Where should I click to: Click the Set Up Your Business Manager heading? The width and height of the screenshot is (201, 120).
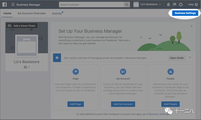(90, 31)
